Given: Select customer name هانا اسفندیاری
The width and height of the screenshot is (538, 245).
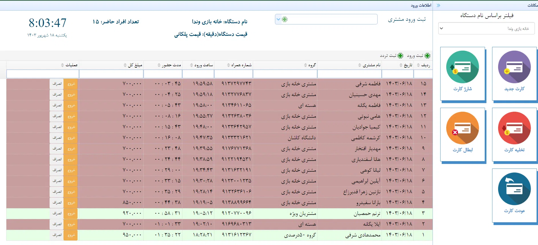Looking at the screenshot, I should tap(366, 159).
